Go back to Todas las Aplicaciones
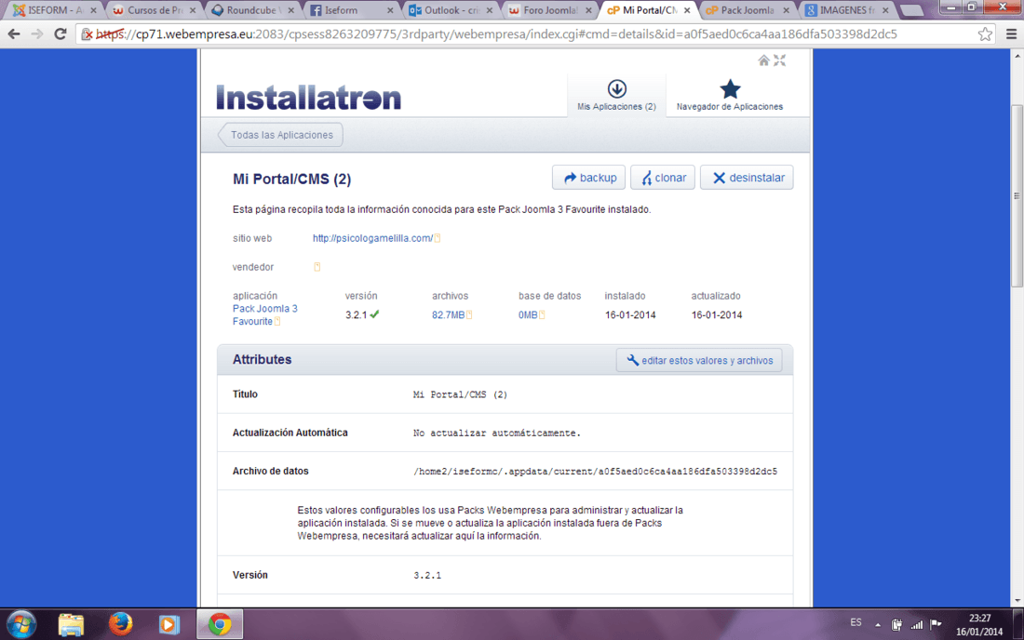The image size is (1024, 640). 281,135
